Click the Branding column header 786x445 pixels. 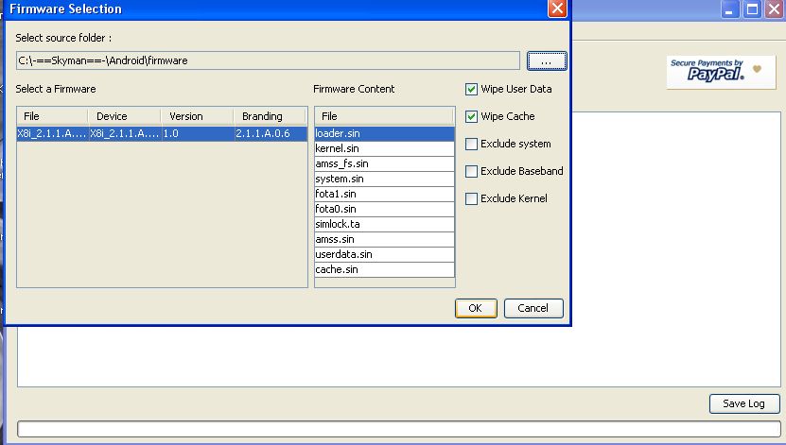coord(271,117)
